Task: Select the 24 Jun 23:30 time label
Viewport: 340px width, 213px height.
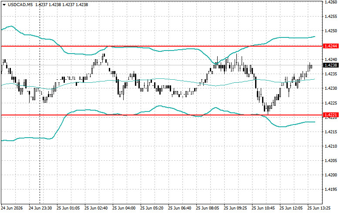Action: (40, 208)
